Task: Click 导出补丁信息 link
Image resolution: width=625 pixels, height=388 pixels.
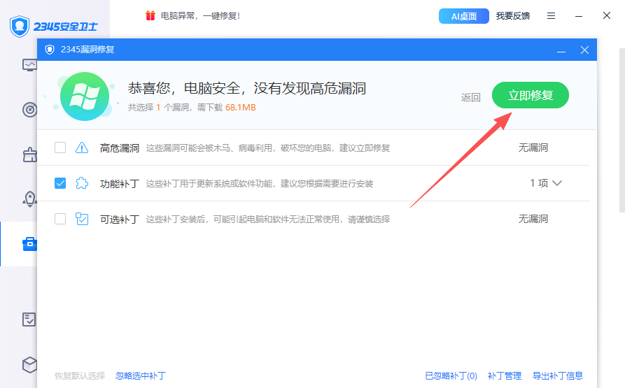Action: [x=558, y=376]
